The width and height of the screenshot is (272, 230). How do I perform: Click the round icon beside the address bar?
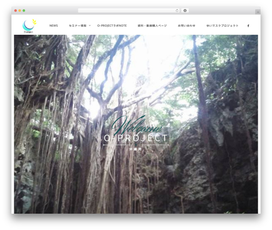185,11
